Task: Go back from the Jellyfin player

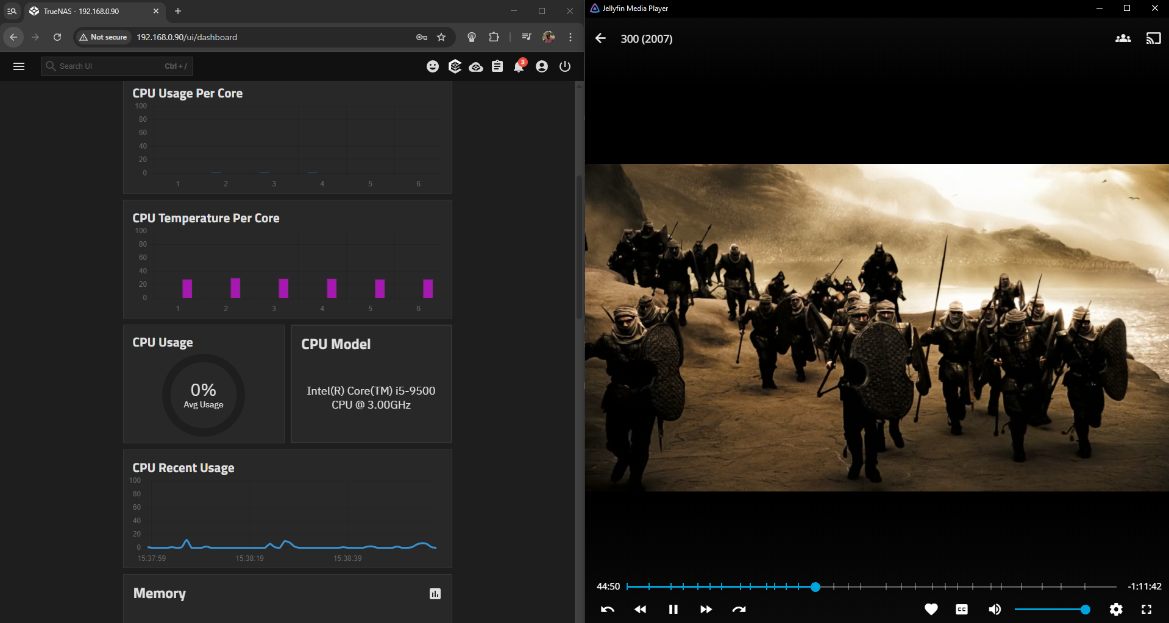Action: 600,38
